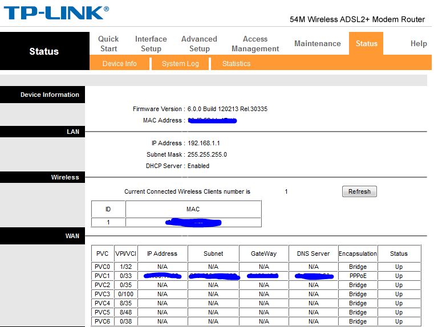Click the VPI/VCI value 1/32
434x327 pixels.
(125, 267)
